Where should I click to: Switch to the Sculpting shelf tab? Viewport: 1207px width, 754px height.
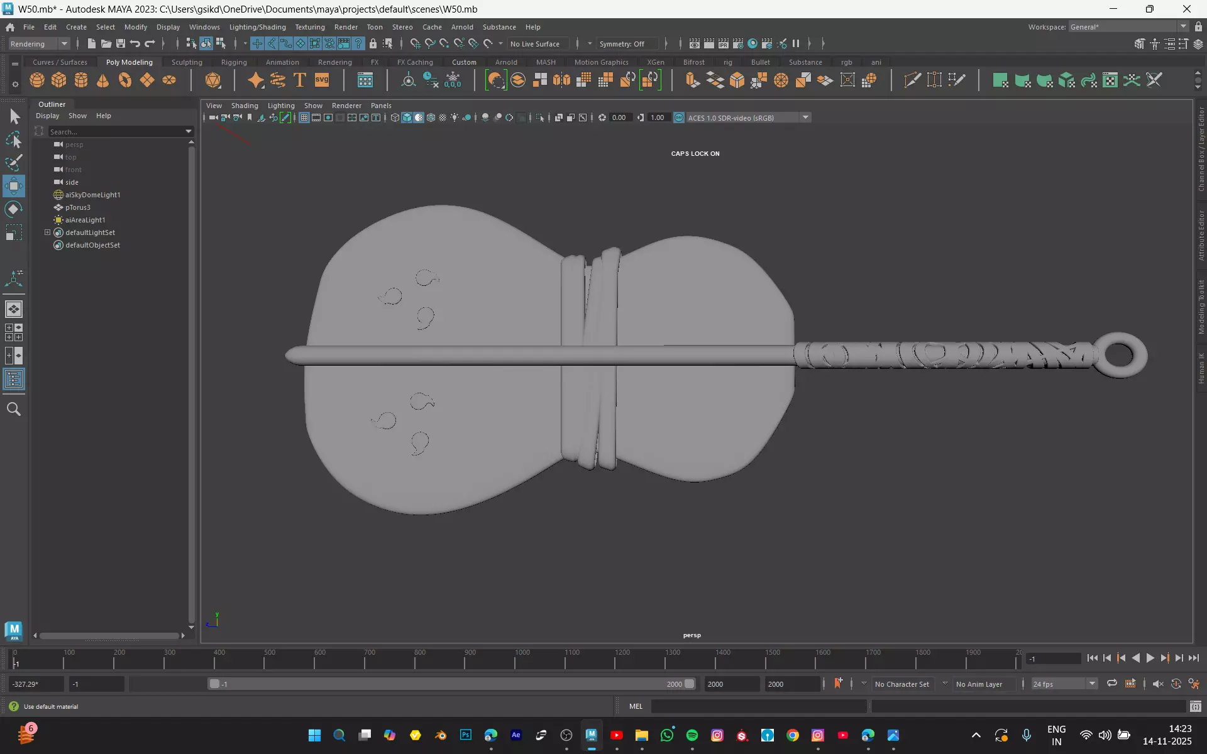187,62
